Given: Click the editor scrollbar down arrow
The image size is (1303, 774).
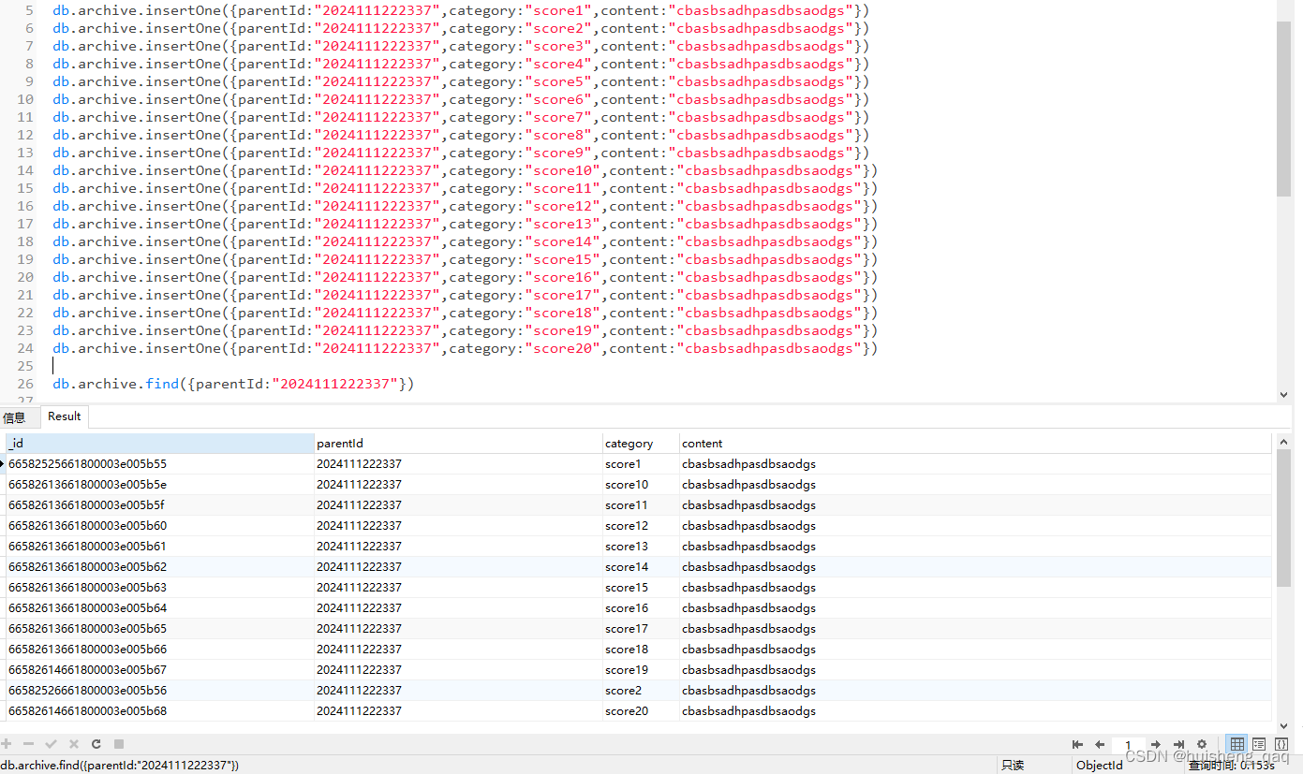Looking at the screenshot, I should click(1283, 395).
